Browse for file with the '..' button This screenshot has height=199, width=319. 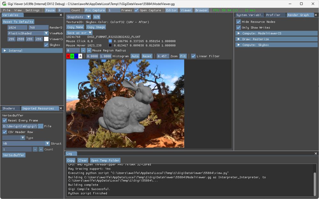[x=41, y=126]
